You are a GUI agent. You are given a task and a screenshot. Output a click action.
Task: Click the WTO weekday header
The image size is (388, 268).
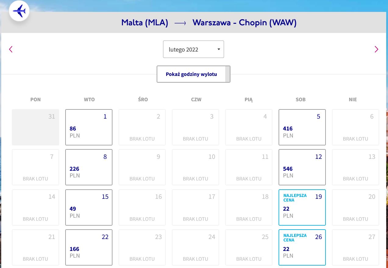(89, 99)
